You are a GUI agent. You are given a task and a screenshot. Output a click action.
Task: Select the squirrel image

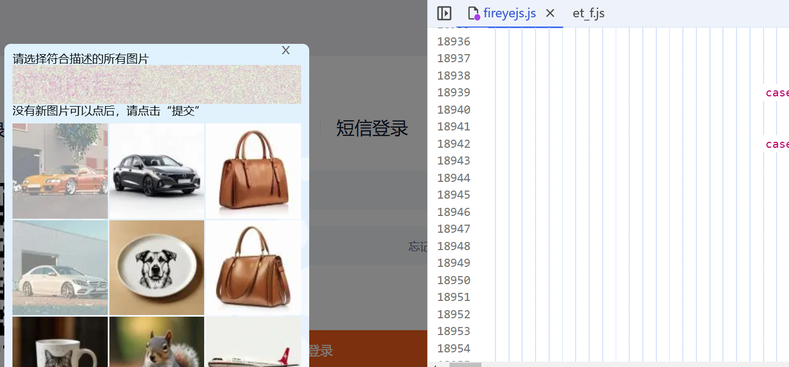[157, 342]
